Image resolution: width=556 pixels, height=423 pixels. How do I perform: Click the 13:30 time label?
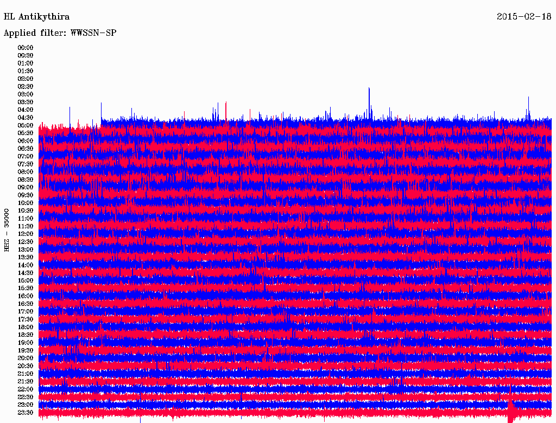click(26, 257)
